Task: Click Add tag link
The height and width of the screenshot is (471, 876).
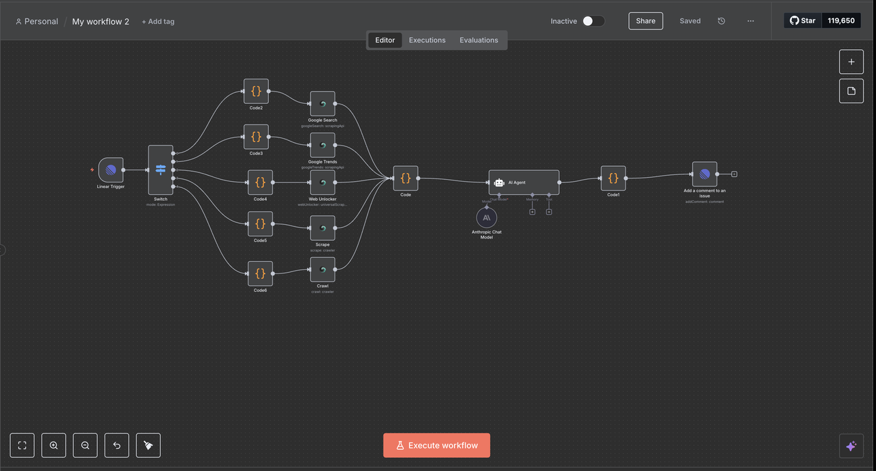Action: pyautogui.click(x=158, y=21)
